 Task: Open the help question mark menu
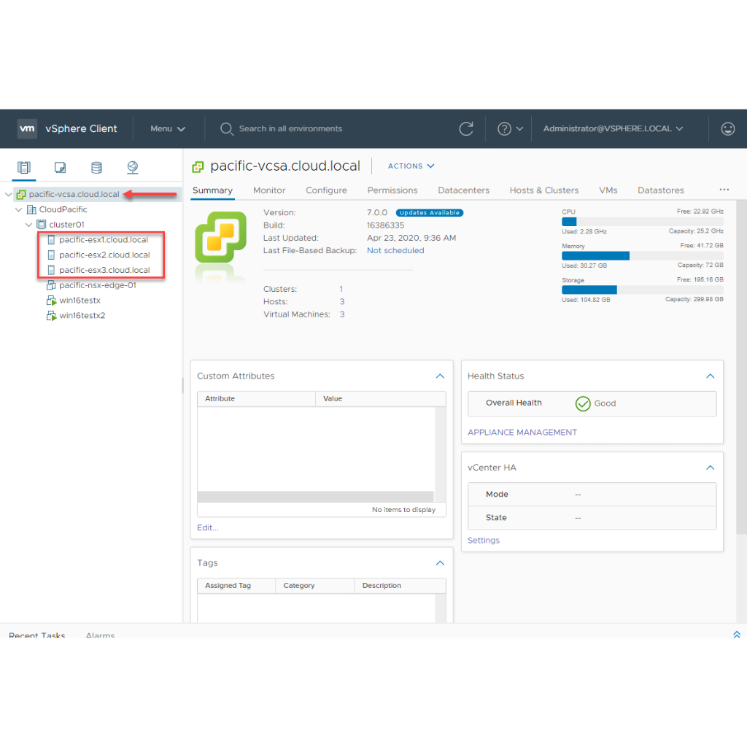pos(510,129)
